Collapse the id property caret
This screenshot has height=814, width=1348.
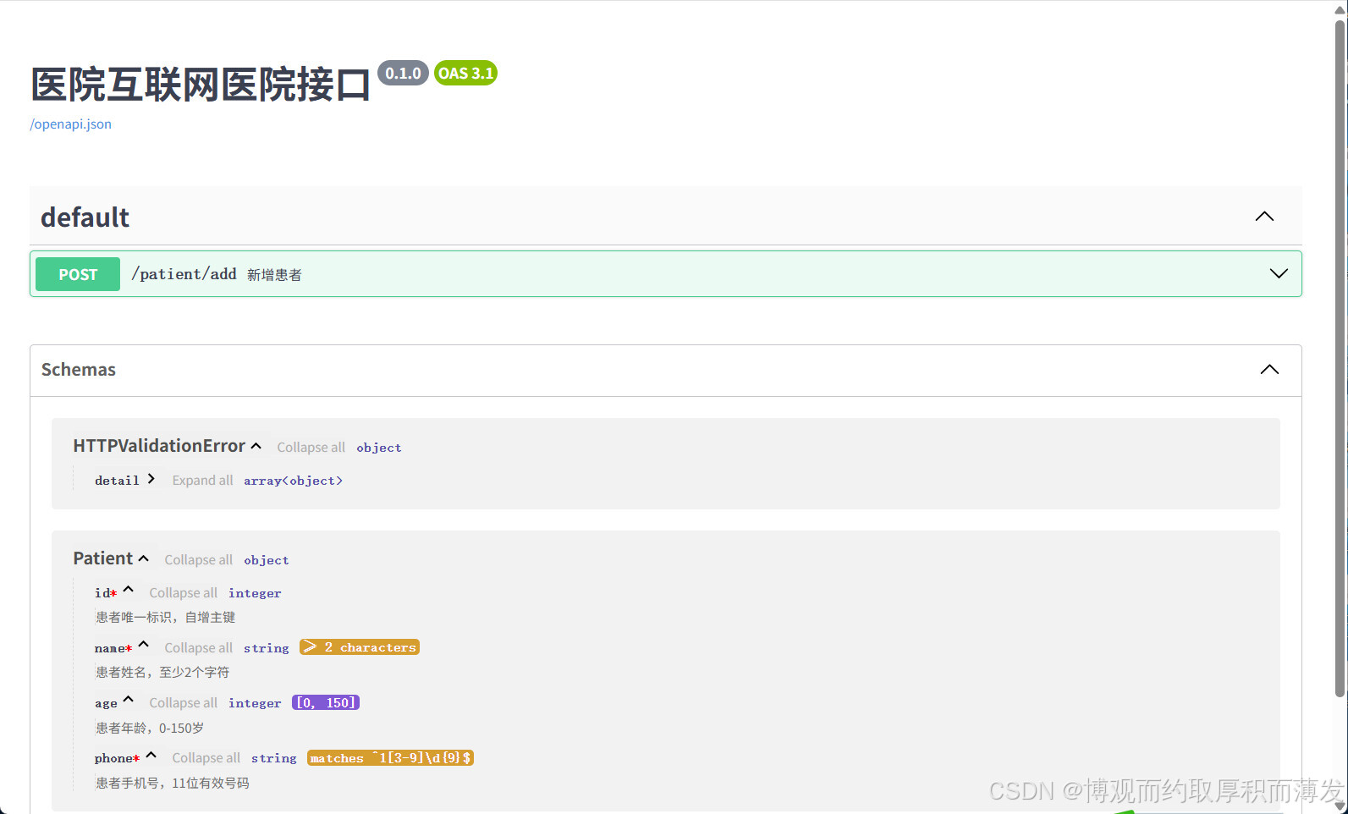click(x=129, y=590)
